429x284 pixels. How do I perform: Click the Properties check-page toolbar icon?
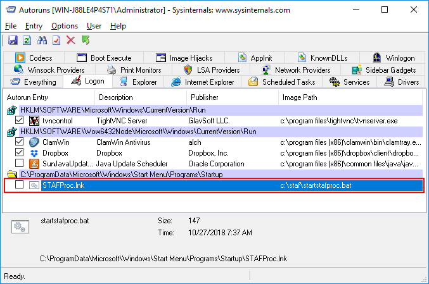pos(56,40)
